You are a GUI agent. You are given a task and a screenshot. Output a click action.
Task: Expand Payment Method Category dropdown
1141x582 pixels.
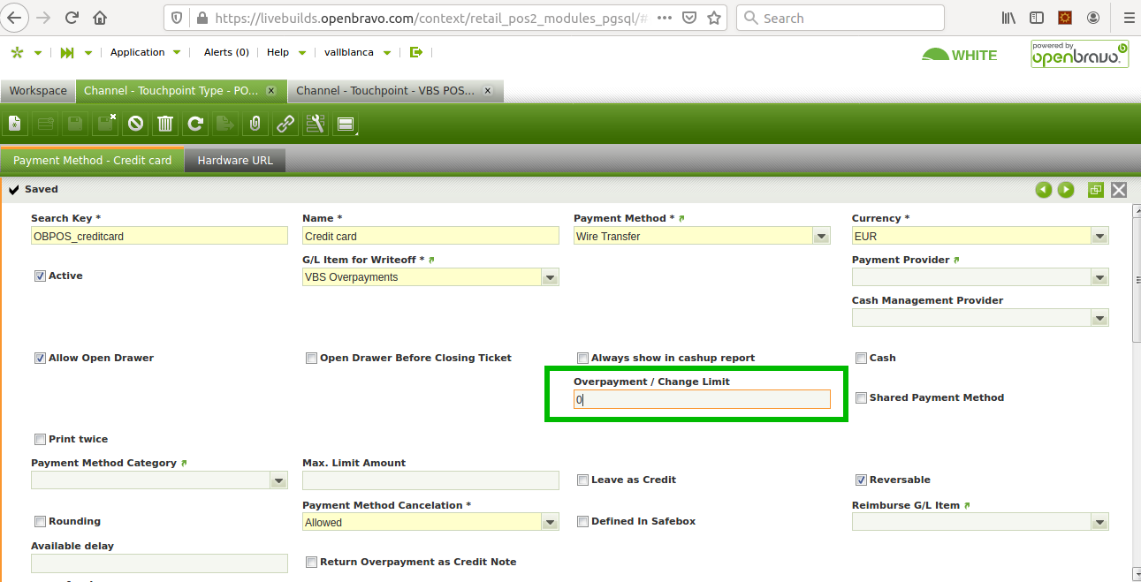[x=278, y=480]
